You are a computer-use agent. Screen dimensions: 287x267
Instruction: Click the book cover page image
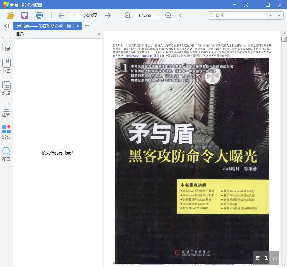click(192, 161)
